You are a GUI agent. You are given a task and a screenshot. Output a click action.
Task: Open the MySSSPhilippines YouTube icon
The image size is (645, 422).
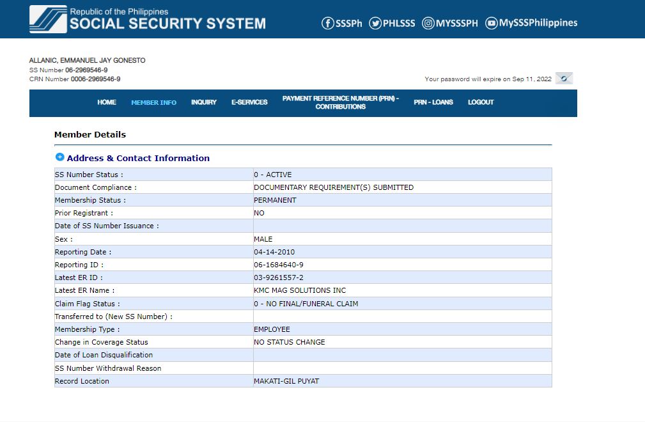tap(491, 24)
